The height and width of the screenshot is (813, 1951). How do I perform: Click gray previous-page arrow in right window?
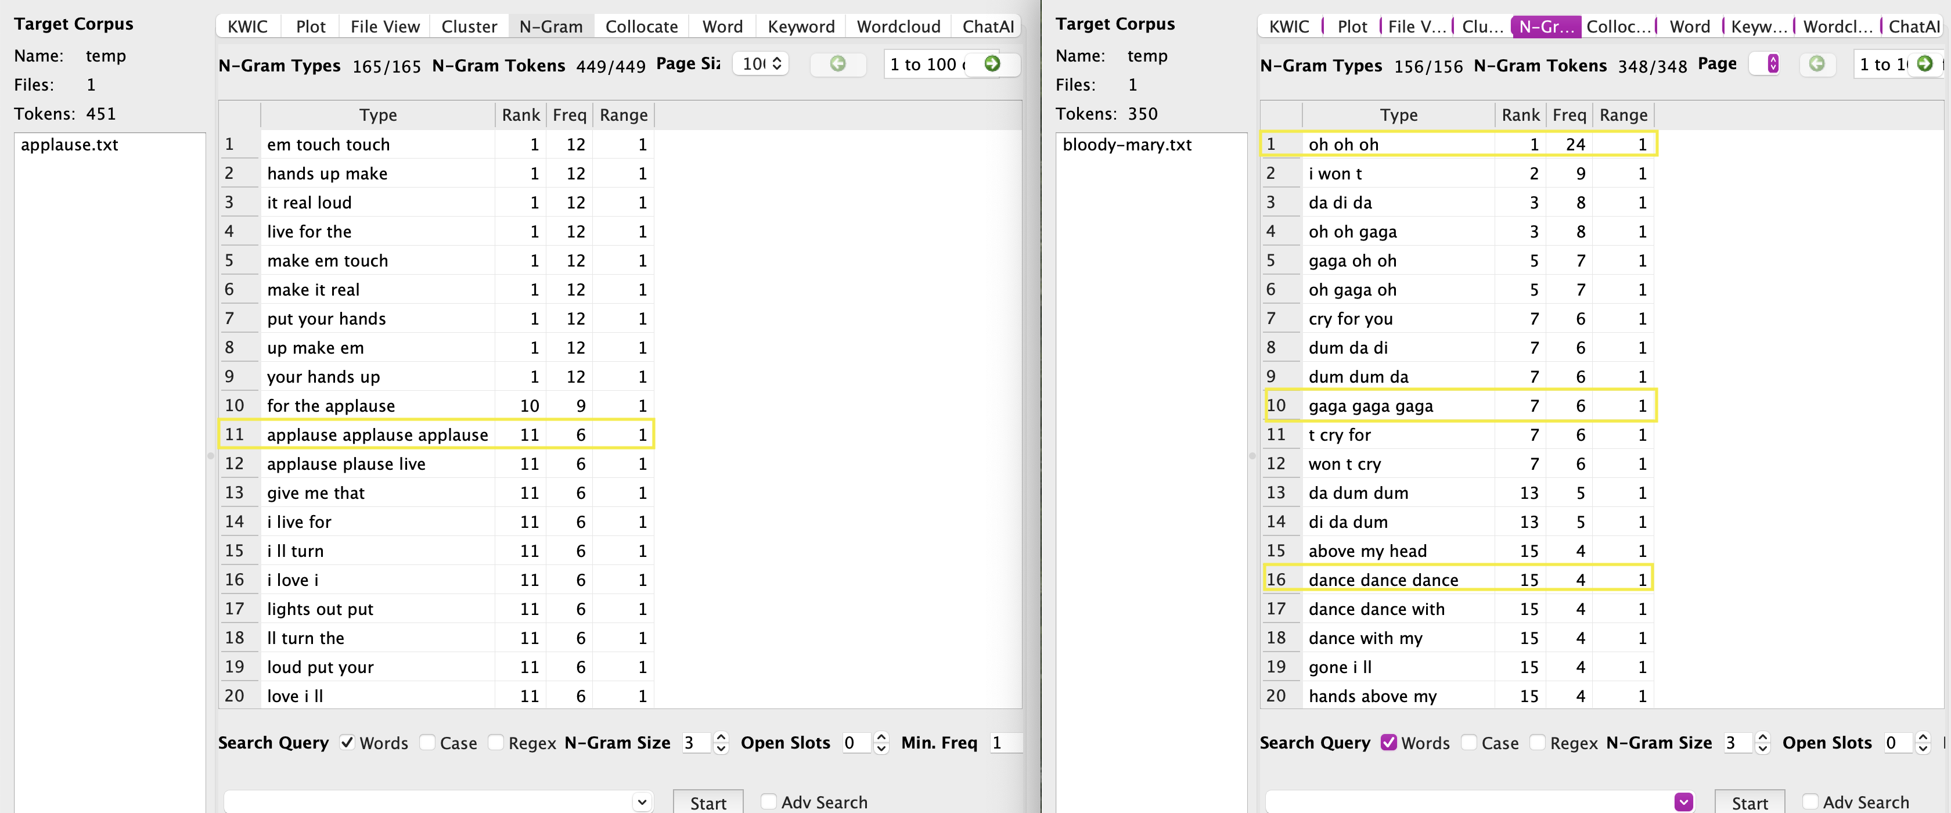[x=1817, y=64]
